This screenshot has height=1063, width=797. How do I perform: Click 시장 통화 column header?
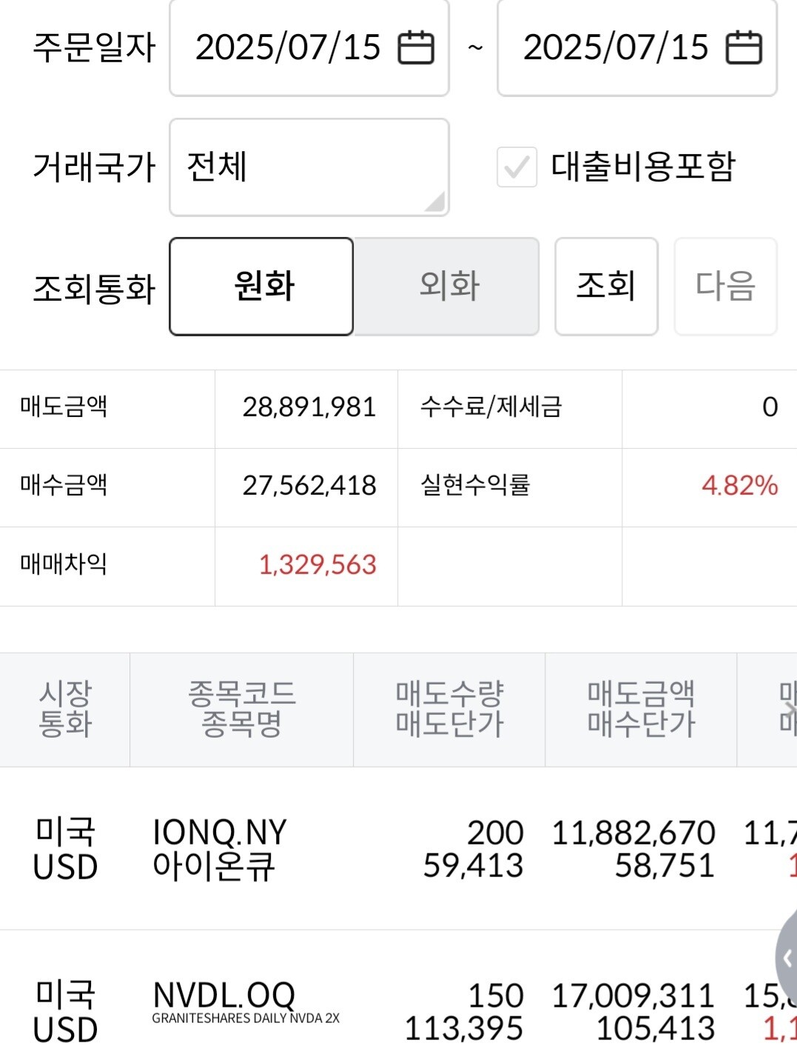coord(65,709)
